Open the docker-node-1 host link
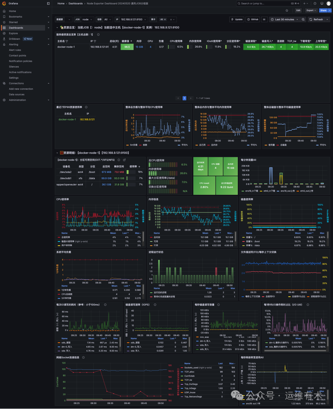Viewport: 333px width, 409px height. point(67,119)
